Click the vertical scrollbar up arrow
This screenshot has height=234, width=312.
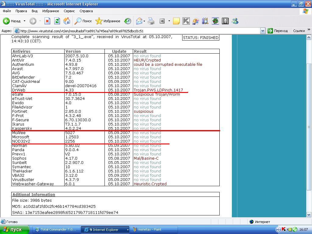click(309, 37)
